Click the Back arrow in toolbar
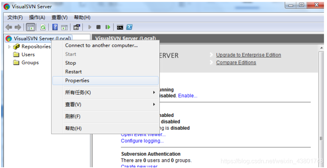The height and width of the screenshot is (168, 327). pyautogui.click(x=9, y=27)
